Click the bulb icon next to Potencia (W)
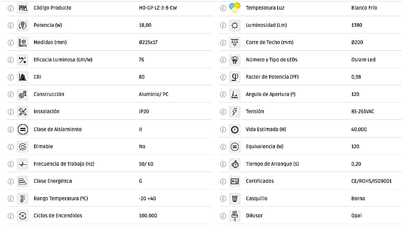The height and width of the screenshot is (226, 402). click(x=23, y=25)
